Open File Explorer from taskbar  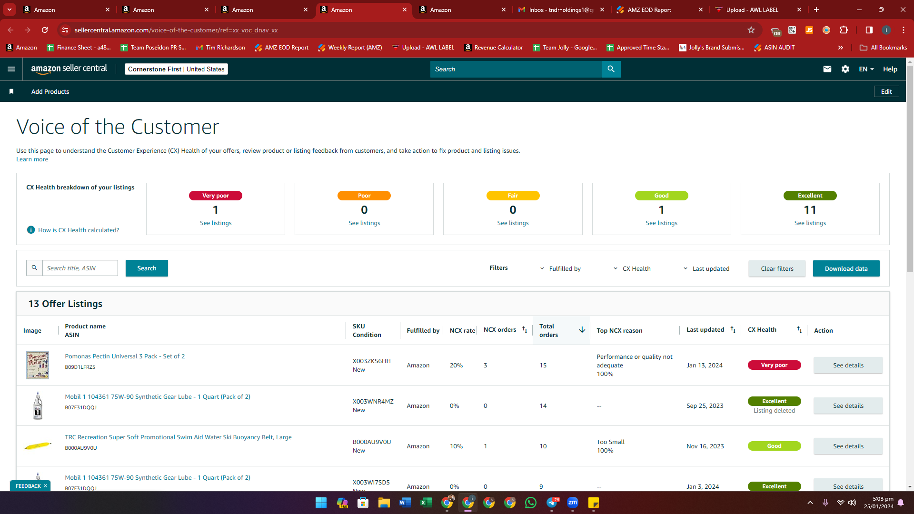coord(384,503)
